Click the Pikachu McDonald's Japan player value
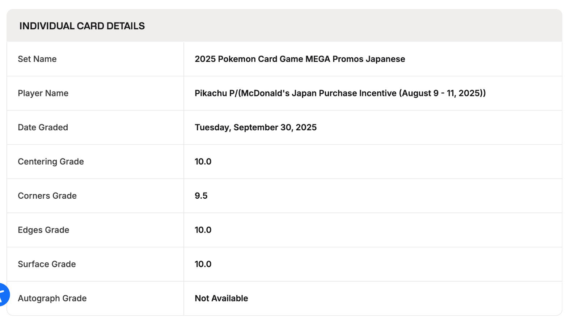Screen dimensions: 579x329 click(x=340, y=93)
